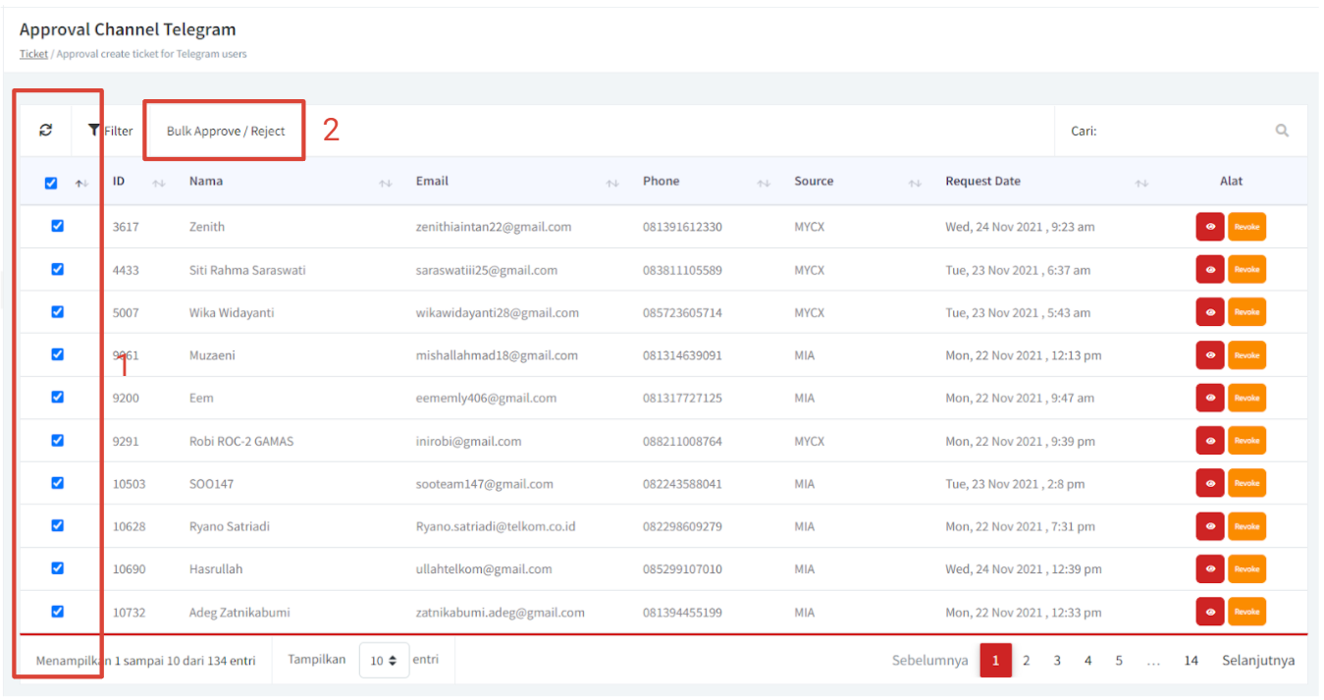Untick checkbox for Siti Rahma Saraswati
The height and width of the screenshot is (700, 1324).
click(57, 269)
